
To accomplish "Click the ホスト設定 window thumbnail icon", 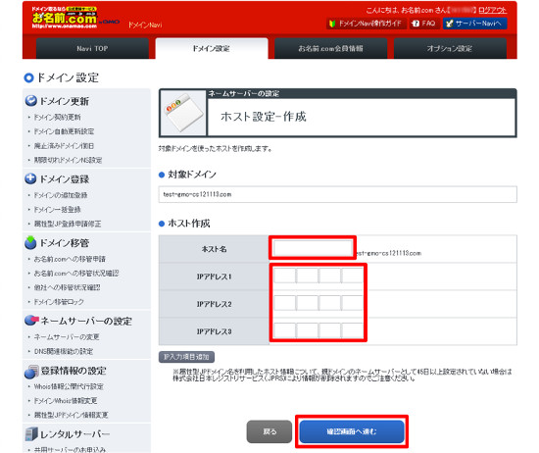I will [x=183, y=113].
